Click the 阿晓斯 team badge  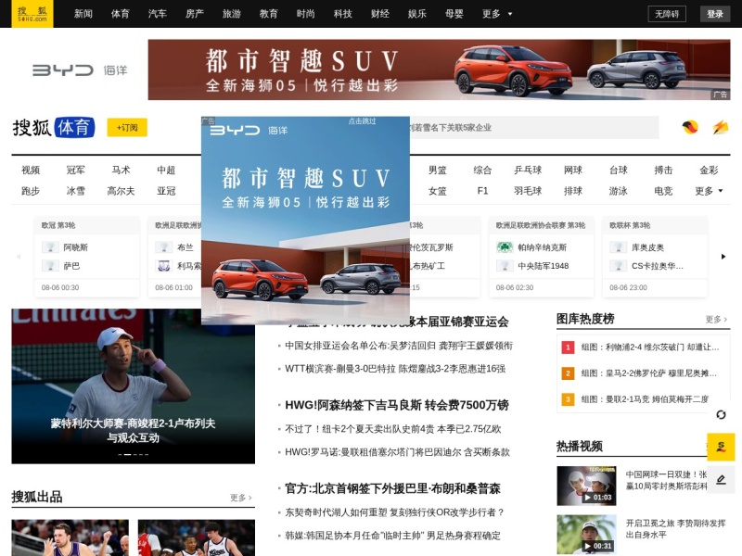coord(50,247)
